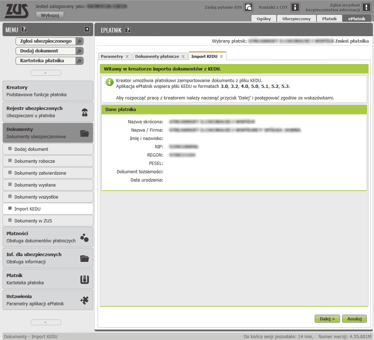Click wizard icon beside Zgłoś ubezpieczonego
The height and width of the screenshot is (340, 374).
[80, 41]
